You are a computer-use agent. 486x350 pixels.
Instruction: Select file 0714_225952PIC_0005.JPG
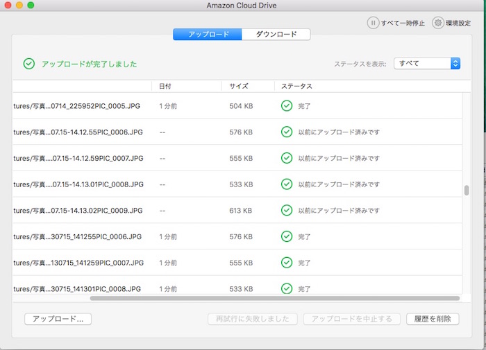coord(76,106)
